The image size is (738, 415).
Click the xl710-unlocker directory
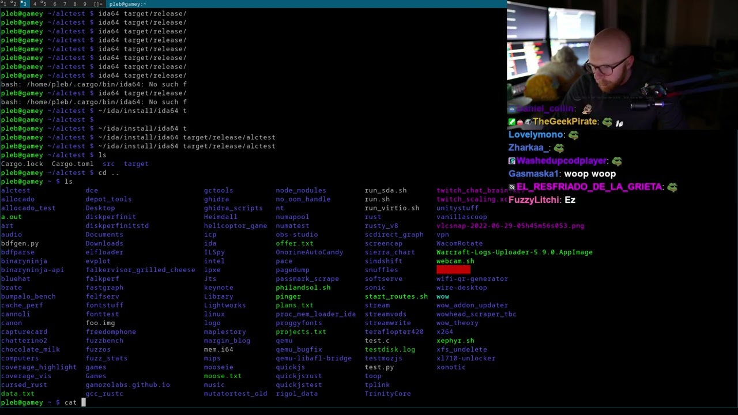pos(466,358)
